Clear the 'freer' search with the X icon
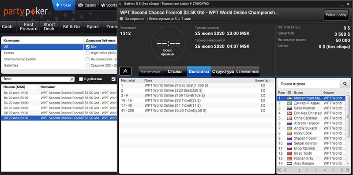This screenshot has width=353, height=175. 72,79
